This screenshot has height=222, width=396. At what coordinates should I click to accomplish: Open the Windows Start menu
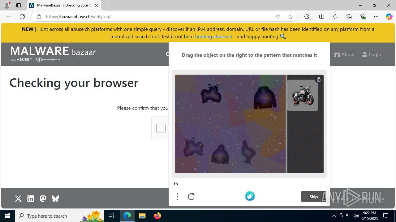pos(7,216)
